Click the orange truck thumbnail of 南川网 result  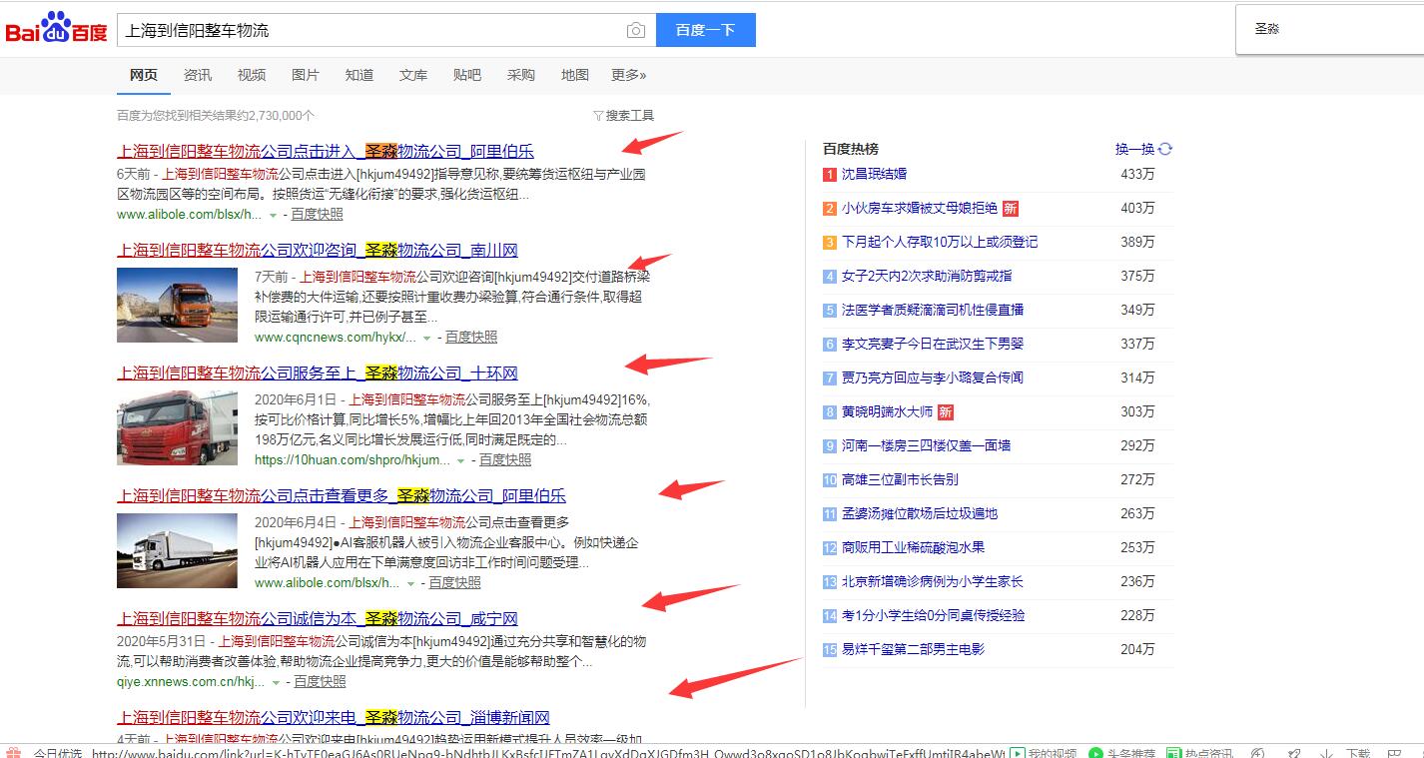(177, 305)
